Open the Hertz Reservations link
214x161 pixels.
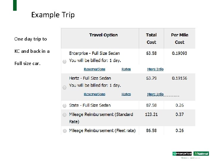pos(95,94)
